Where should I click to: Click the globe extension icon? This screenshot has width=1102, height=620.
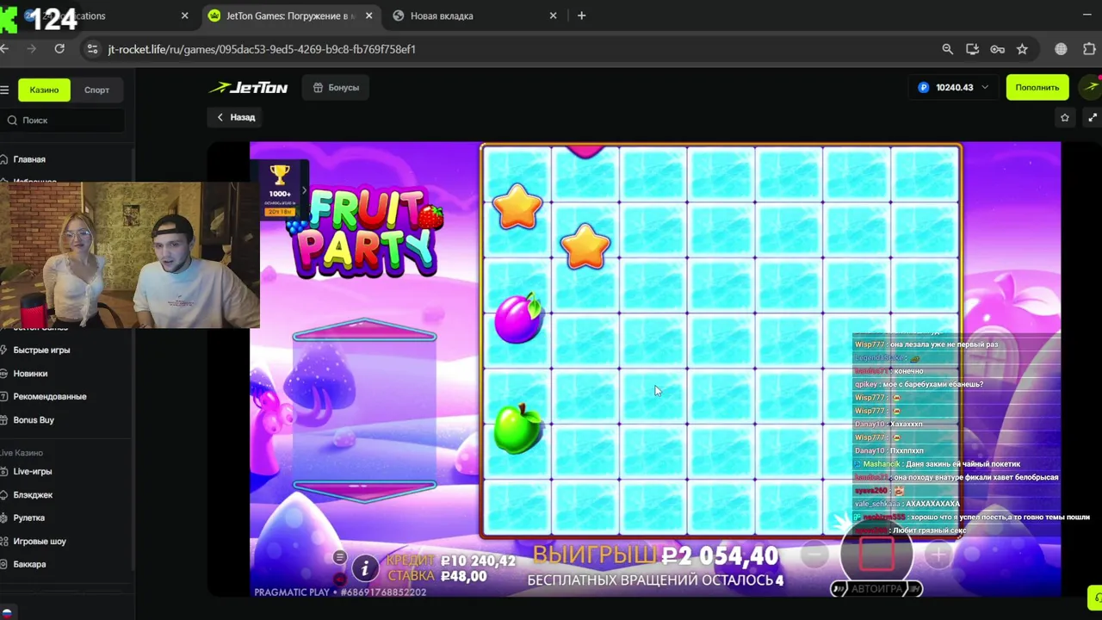(x=1061, y=49)
